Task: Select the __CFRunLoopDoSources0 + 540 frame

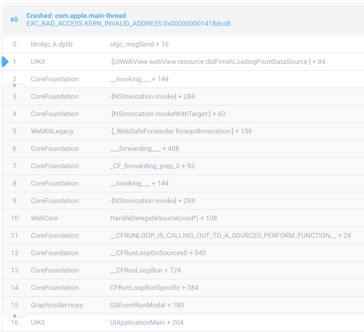Action: pos(158,253)
